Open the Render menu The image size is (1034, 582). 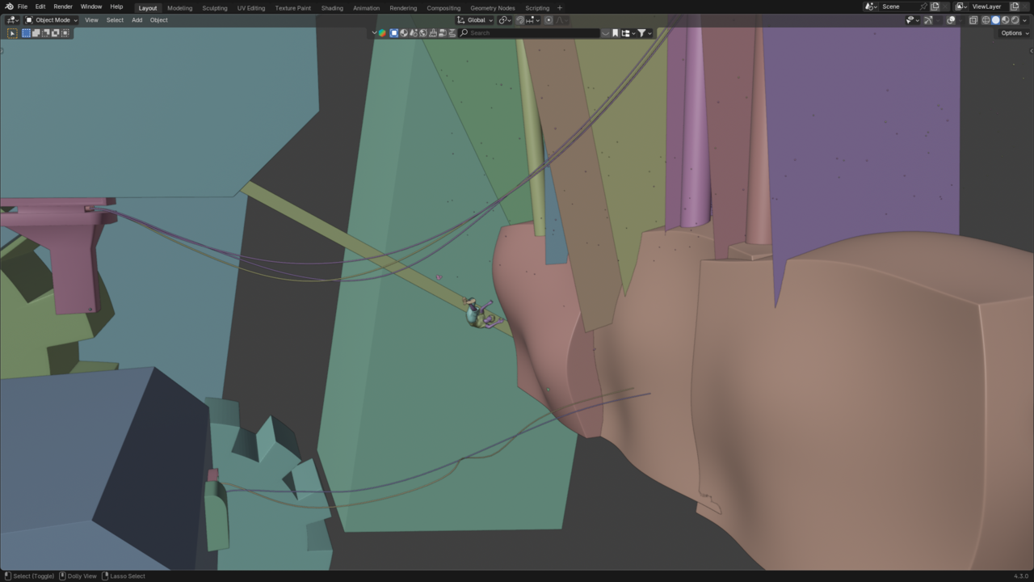pyautogui.click(x=63, y=6)
